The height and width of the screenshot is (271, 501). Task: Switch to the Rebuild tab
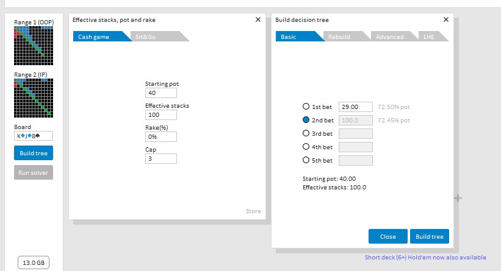coord(339,37)
